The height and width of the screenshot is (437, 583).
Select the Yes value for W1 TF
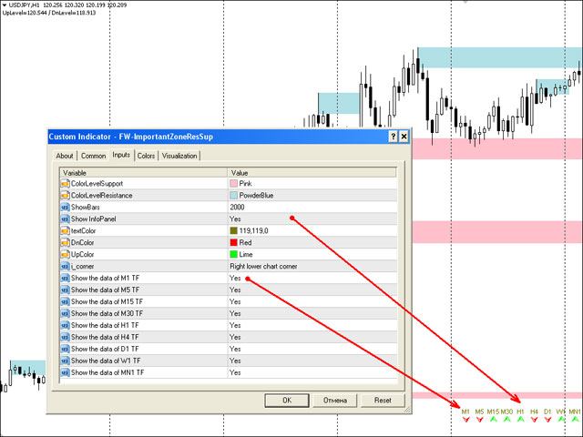coord(235,361)
